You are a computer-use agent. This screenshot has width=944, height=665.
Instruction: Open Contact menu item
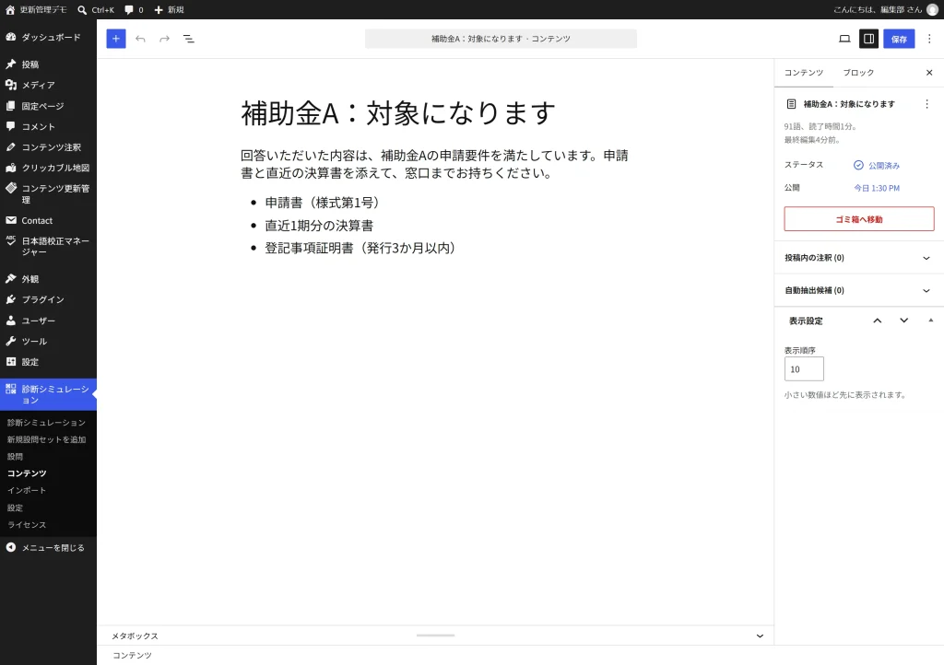pyautogui.click(x=48, y=221)
